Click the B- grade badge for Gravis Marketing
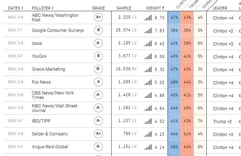 click(98, 69)
